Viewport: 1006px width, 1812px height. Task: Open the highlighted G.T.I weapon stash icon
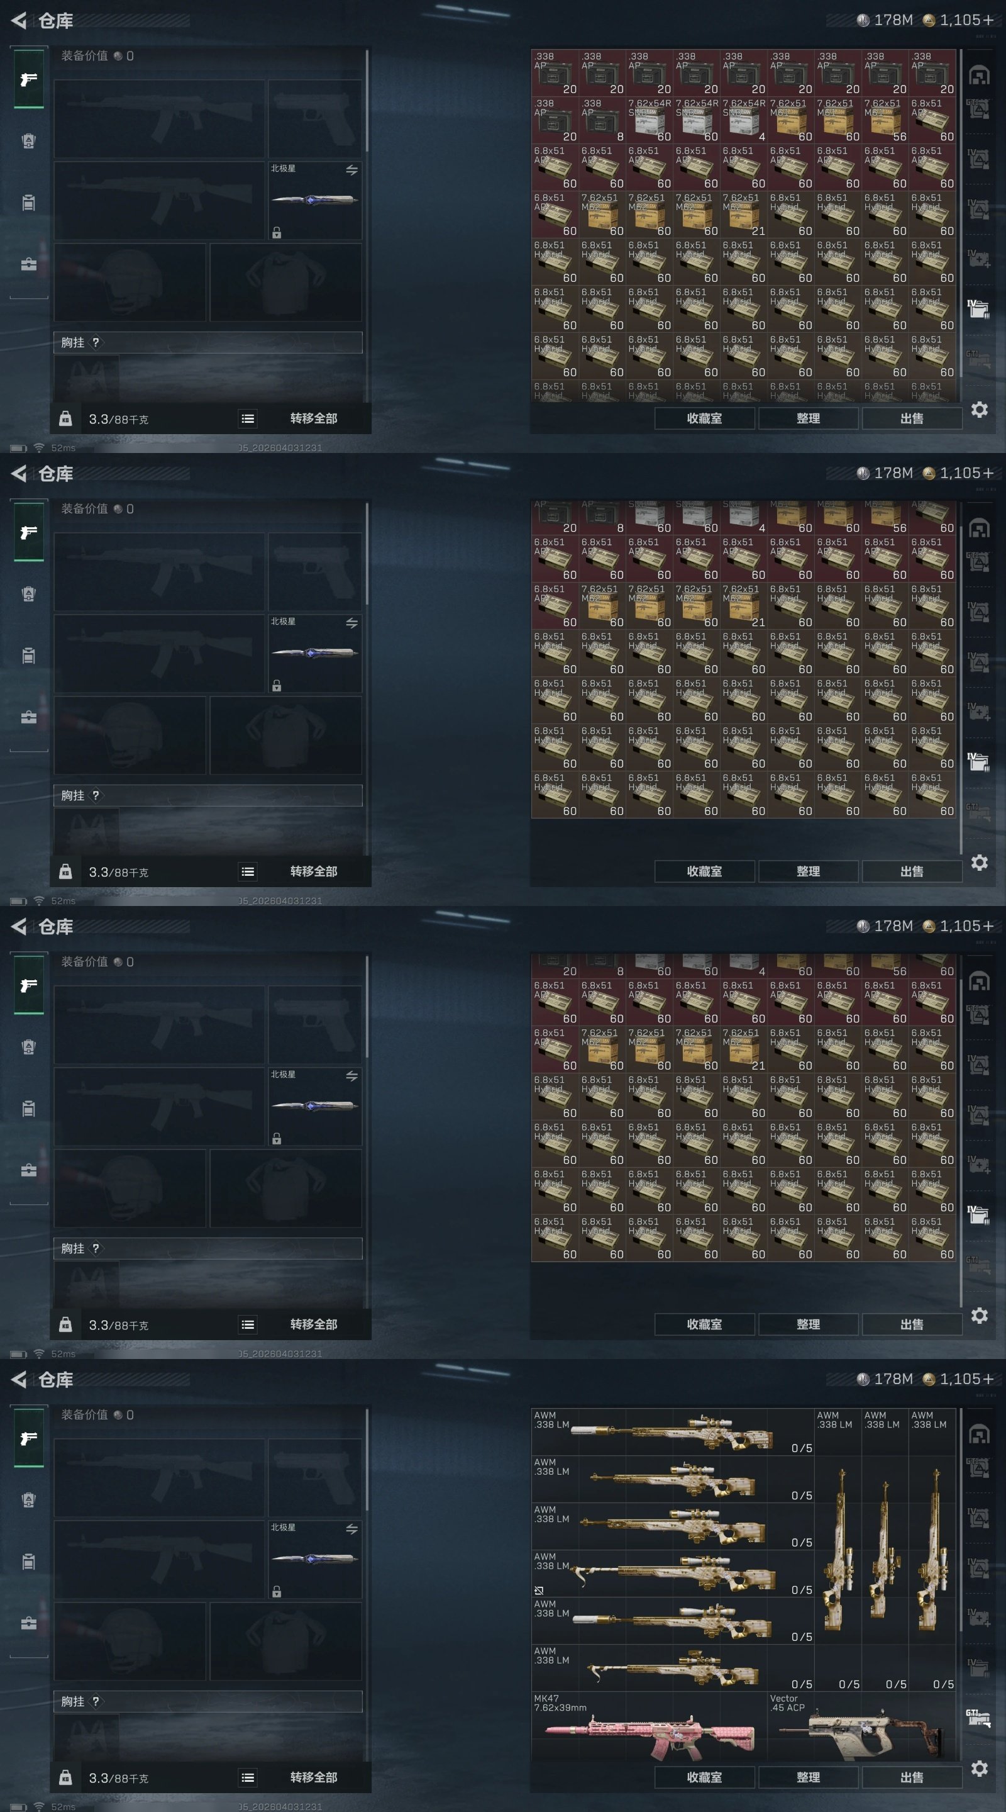[978, 1717]
